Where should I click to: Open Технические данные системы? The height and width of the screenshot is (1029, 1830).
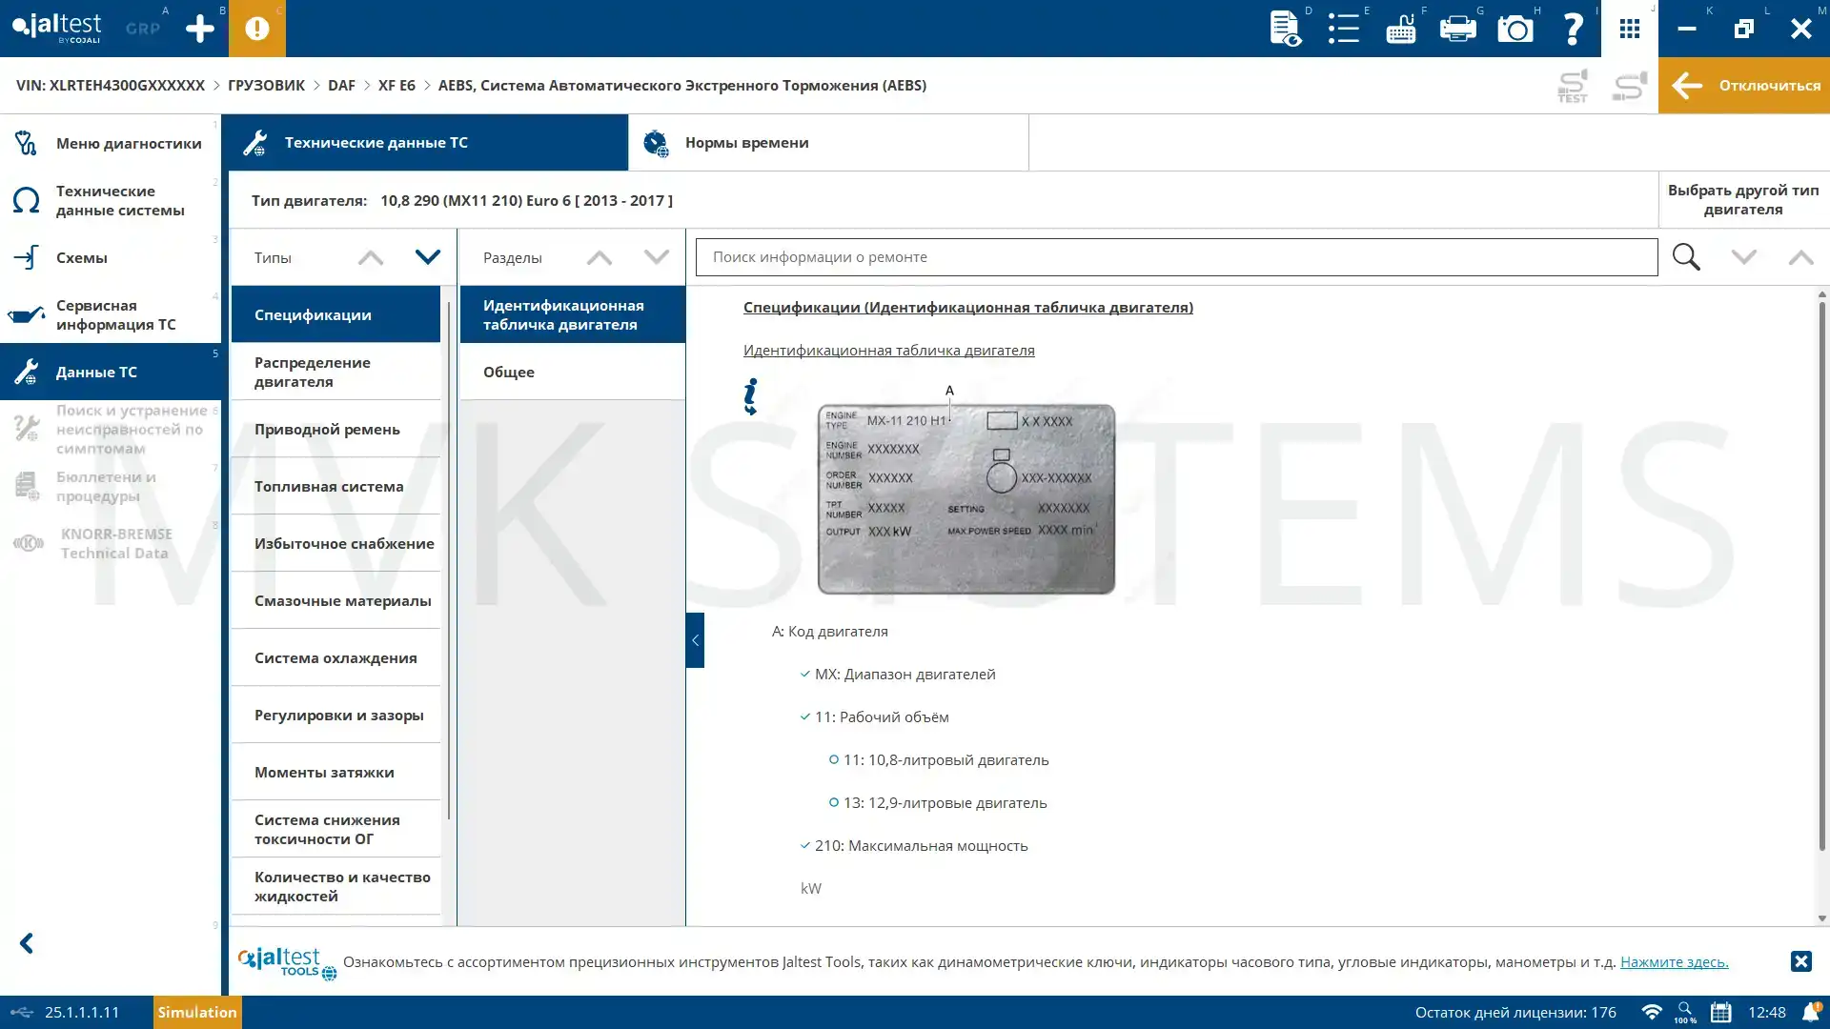(x=111, y=200)
